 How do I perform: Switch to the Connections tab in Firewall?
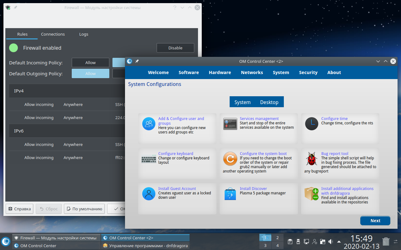click(53, 34)
